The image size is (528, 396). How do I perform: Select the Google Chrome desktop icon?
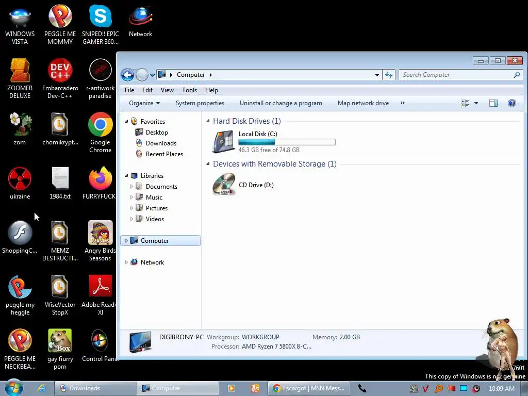(x=101, y=133)
